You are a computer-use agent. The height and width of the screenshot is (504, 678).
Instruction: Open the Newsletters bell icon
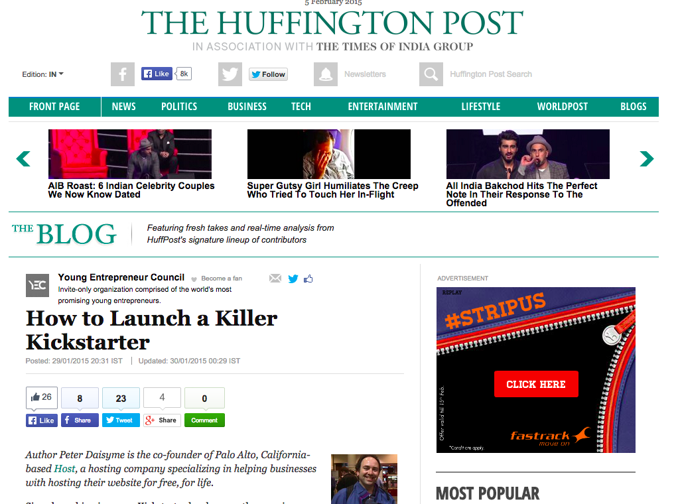(326, 74)
